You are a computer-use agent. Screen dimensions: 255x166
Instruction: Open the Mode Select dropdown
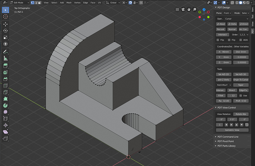coord(245,13)
